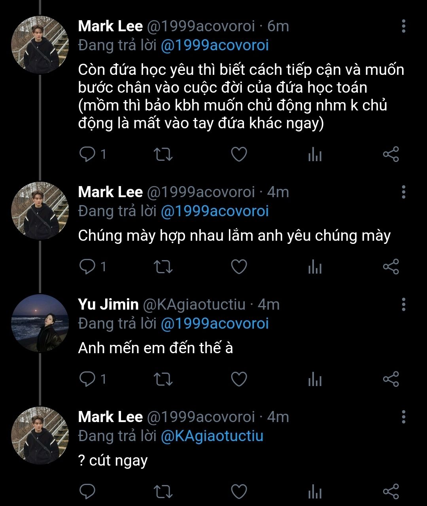This screenshot has width=427, height=506.
Task: Reply to Yu Jimin's tweet
Action: [x=87, y=379]
